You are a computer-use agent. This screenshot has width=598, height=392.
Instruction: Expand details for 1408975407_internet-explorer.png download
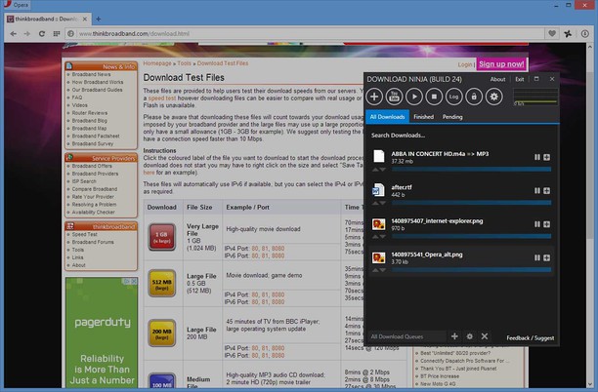546,224
